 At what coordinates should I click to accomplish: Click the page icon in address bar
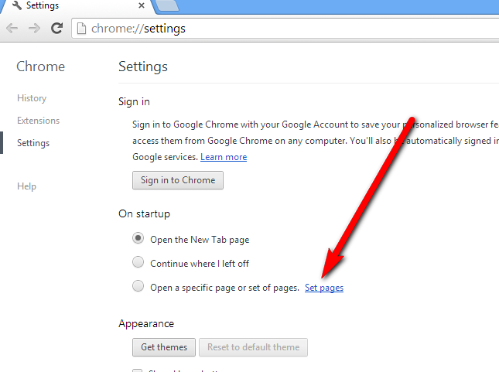[x=81, y=29]
